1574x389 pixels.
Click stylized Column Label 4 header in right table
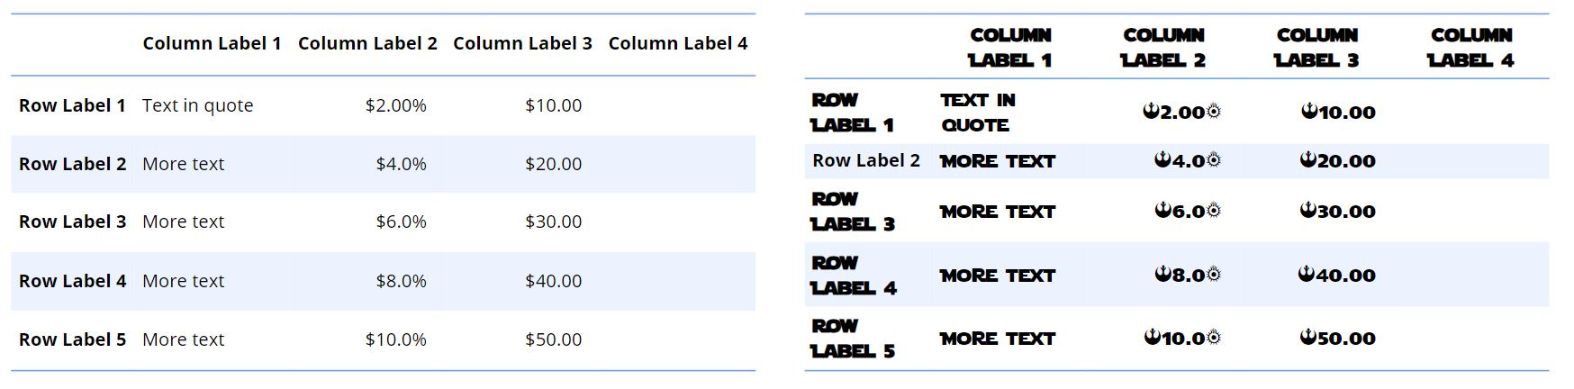tap(1471, 47)
